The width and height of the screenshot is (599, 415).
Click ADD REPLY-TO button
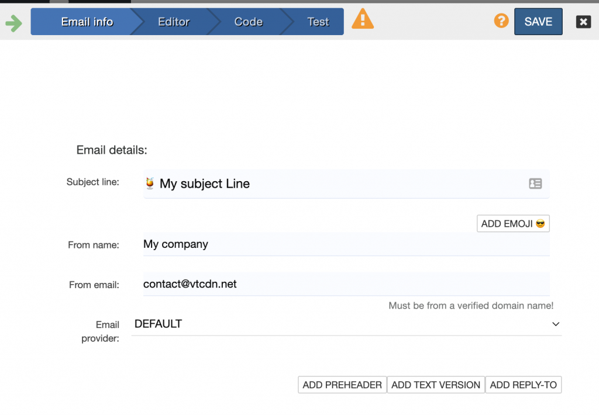pos(524,385)
